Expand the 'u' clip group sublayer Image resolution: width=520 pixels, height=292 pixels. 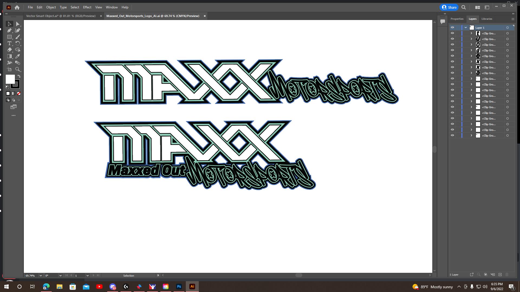click(x=471, y=39)
